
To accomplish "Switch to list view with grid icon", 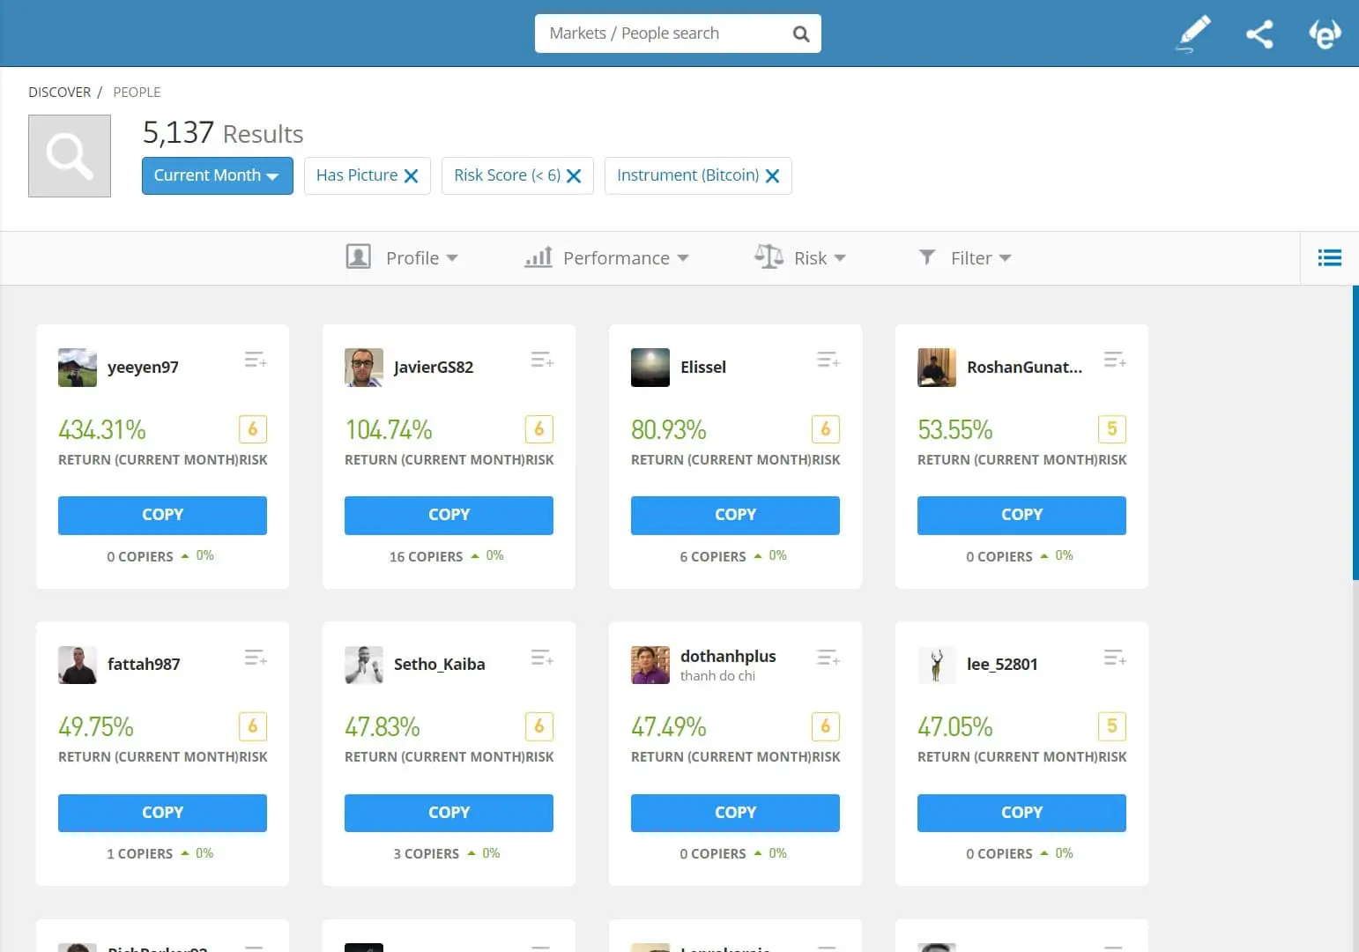I will point(1329,257).
